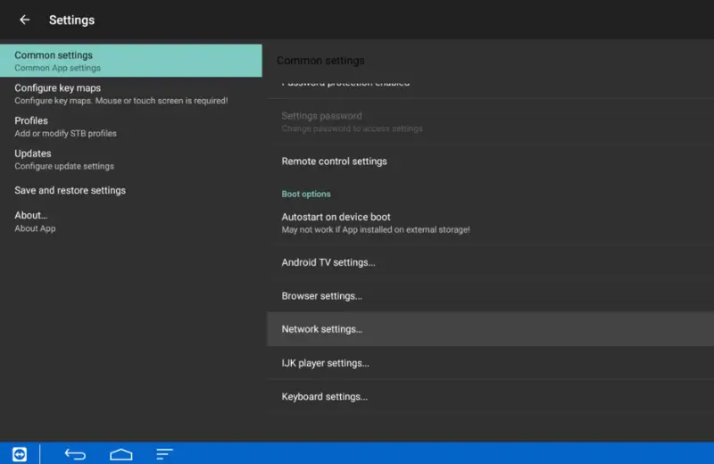Open Browser settings…
714x464 pixels.
click(x=489, y=296)
